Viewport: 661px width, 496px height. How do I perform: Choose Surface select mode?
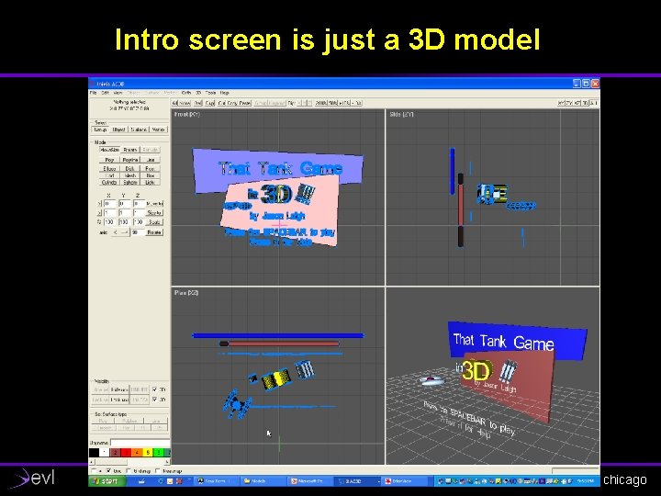click(x=139, y=130)
